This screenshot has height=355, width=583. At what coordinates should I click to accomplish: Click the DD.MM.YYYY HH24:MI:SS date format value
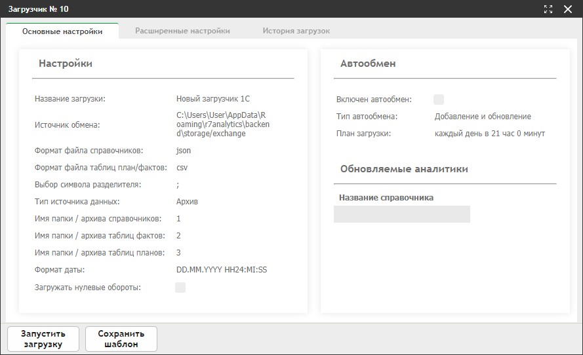click(x=222, y=270)
